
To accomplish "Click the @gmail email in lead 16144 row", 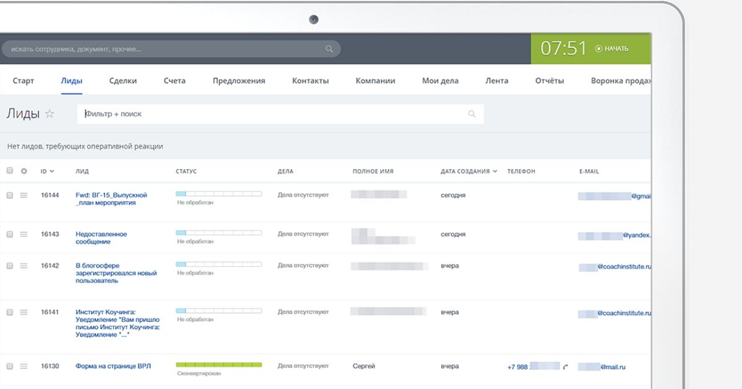I will [615, 196].
